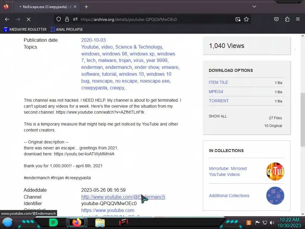Open Mirrortube: Mirrored YouTube Videos collection
Screen dimensions: 305x229
[228, 171]
